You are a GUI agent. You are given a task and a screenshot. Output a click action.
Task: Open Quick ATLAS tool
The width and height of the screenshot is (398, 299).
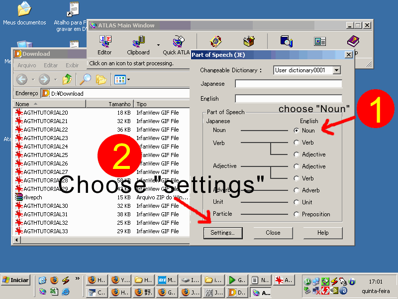[177, 45]
